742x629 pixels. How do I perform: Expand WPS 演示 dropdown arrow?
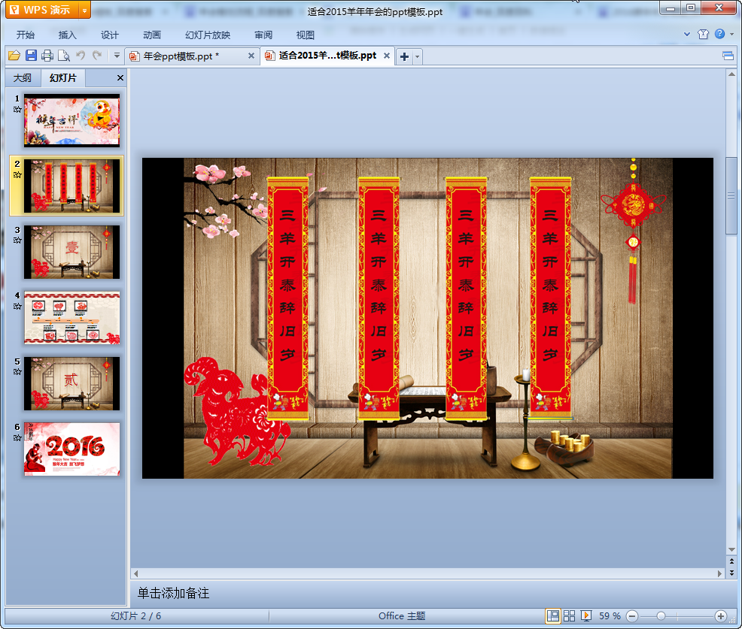(x=85, y=10)
